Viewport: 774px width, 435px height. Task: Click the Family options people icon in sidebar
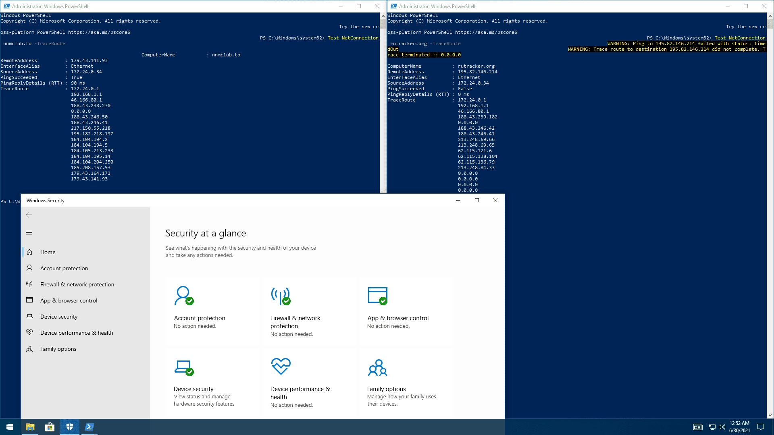coord(29,349)
